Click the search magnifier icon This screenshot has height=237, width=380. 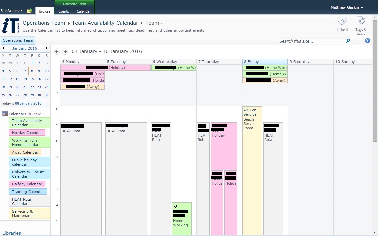(x=348, y=41)
